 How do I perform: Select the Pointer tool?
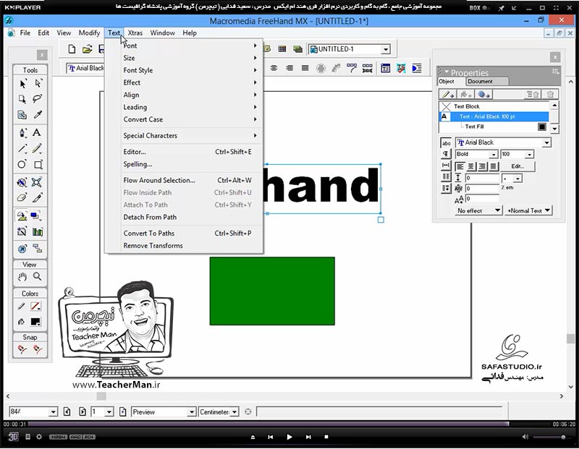coord(22,83)
